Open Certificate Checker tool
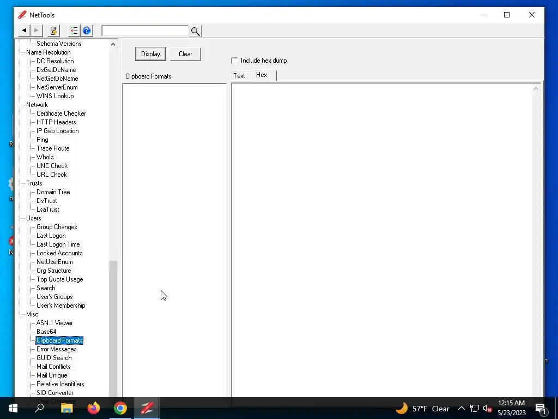 61,113
